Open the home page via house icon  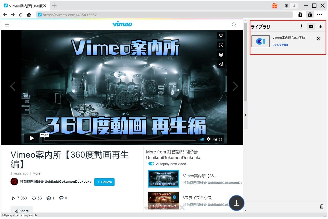[29, 15]
